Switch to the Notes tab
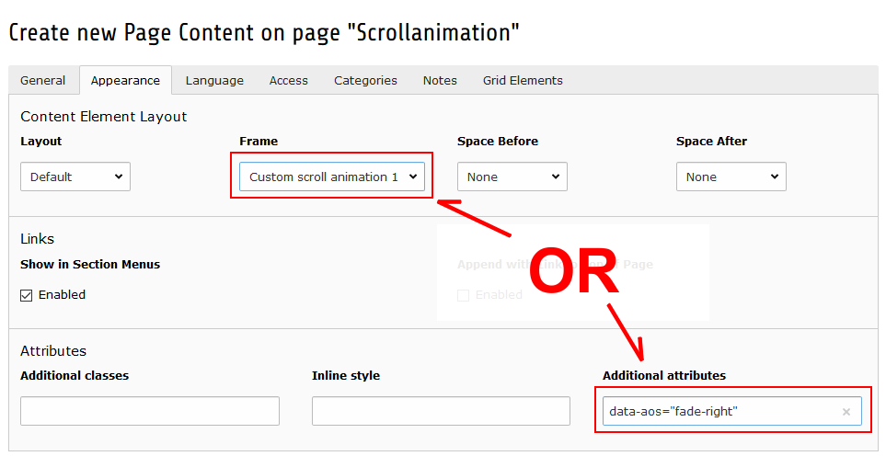 pyautogui.click(x=440, y=81)
